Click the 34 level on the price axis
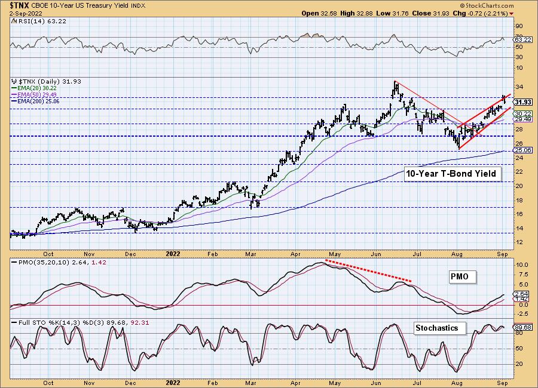The image size is (538, 388). pos(519,87)
